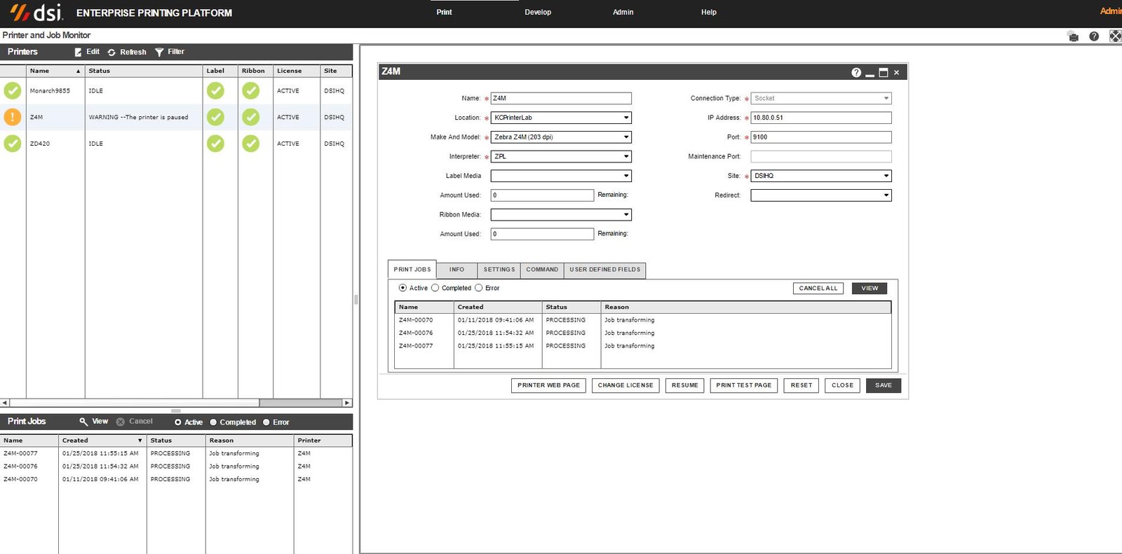The width and height of the screenshot is (1122, 554).
Task: Click the IP Address field showing 10.80.0.51
Action: (x=821, y=118)
